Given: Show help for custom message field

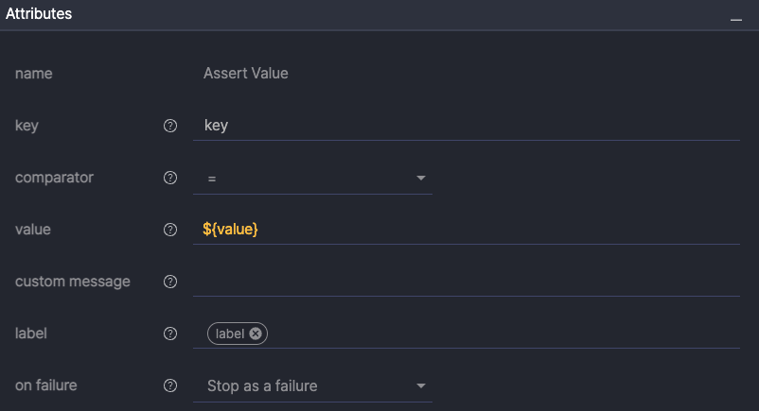Looking at the screenshot, I should 170,282.
